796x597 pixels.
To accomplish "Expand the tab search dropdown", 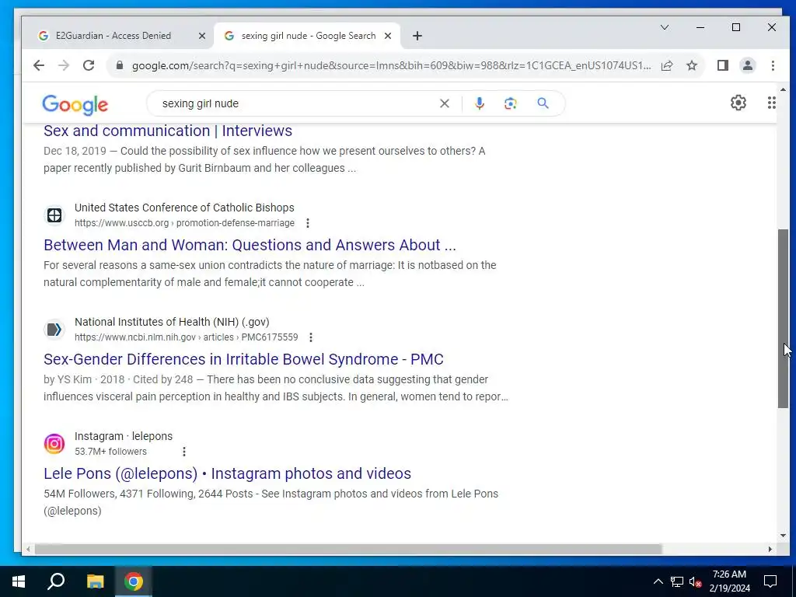I will coord(665,27).
